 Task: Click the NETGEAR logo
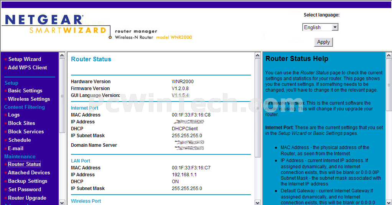(x=44, y=20)
